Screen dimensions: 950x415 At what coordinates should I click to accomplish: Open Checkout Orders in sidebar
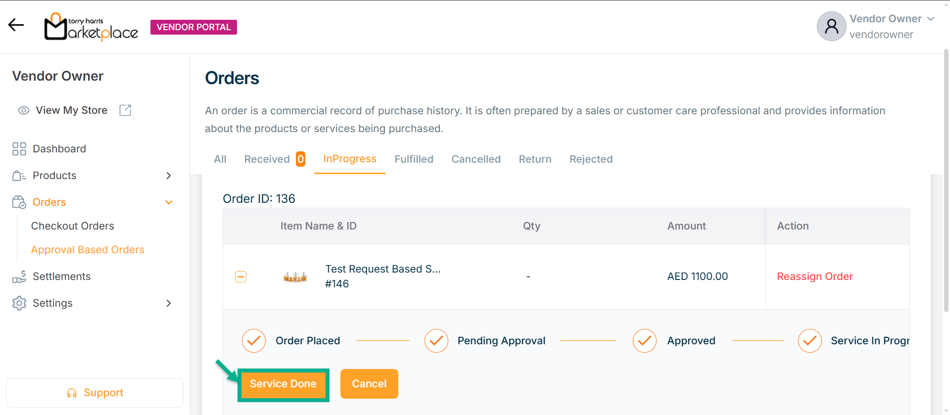point(73,226)
